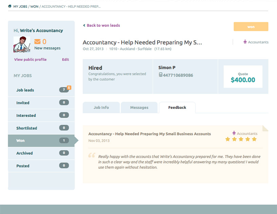This screenshot has height=214, width=277.
Task: Open Job leads in sidebar
Action: 25,90
